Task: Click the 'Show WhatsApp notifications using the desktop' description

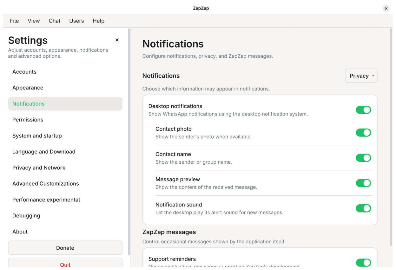Action: [228, 114]
